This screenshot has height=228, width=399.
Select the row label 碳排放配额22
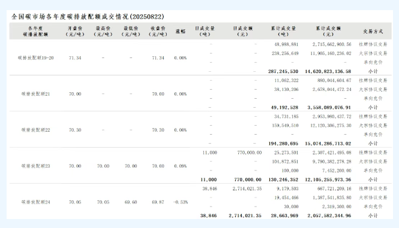[x=35, y=130]
